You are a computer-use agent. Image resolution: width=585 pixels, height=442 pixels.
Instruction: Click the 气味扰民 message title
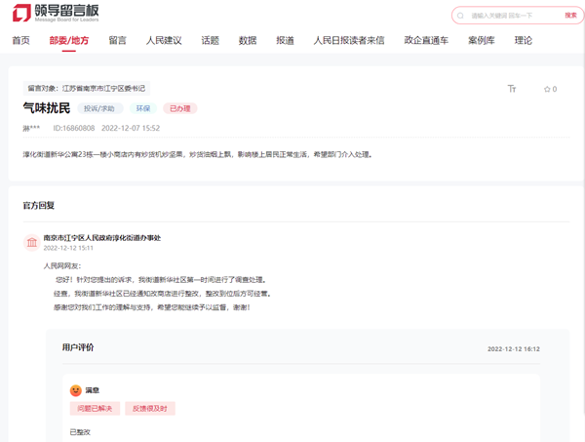[x=47, y=108]
